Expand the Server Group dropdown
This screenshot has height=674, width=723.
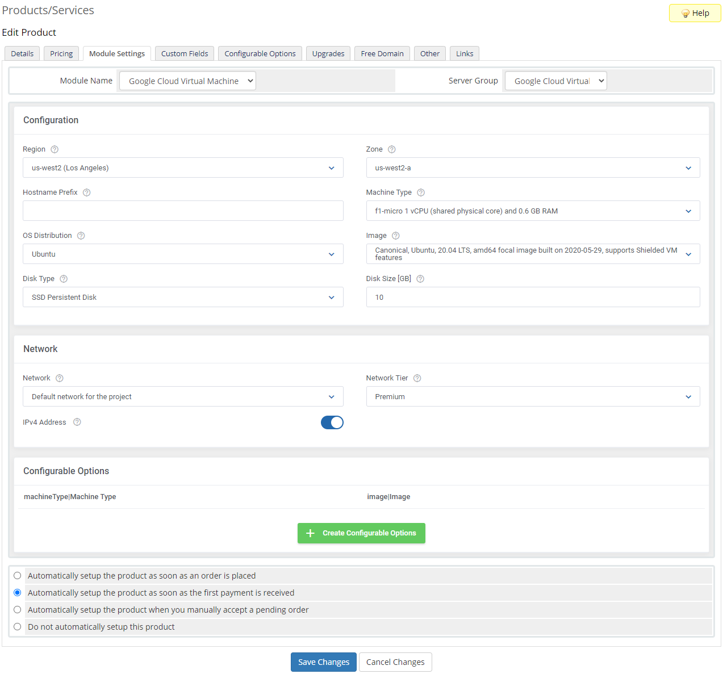coord(555,80)
